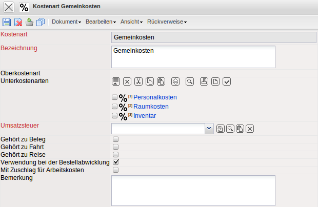Viewport: 318px width, 207px height.
Task: Click the save disk icon in toolbar
Action: click(x=7, y=22)
